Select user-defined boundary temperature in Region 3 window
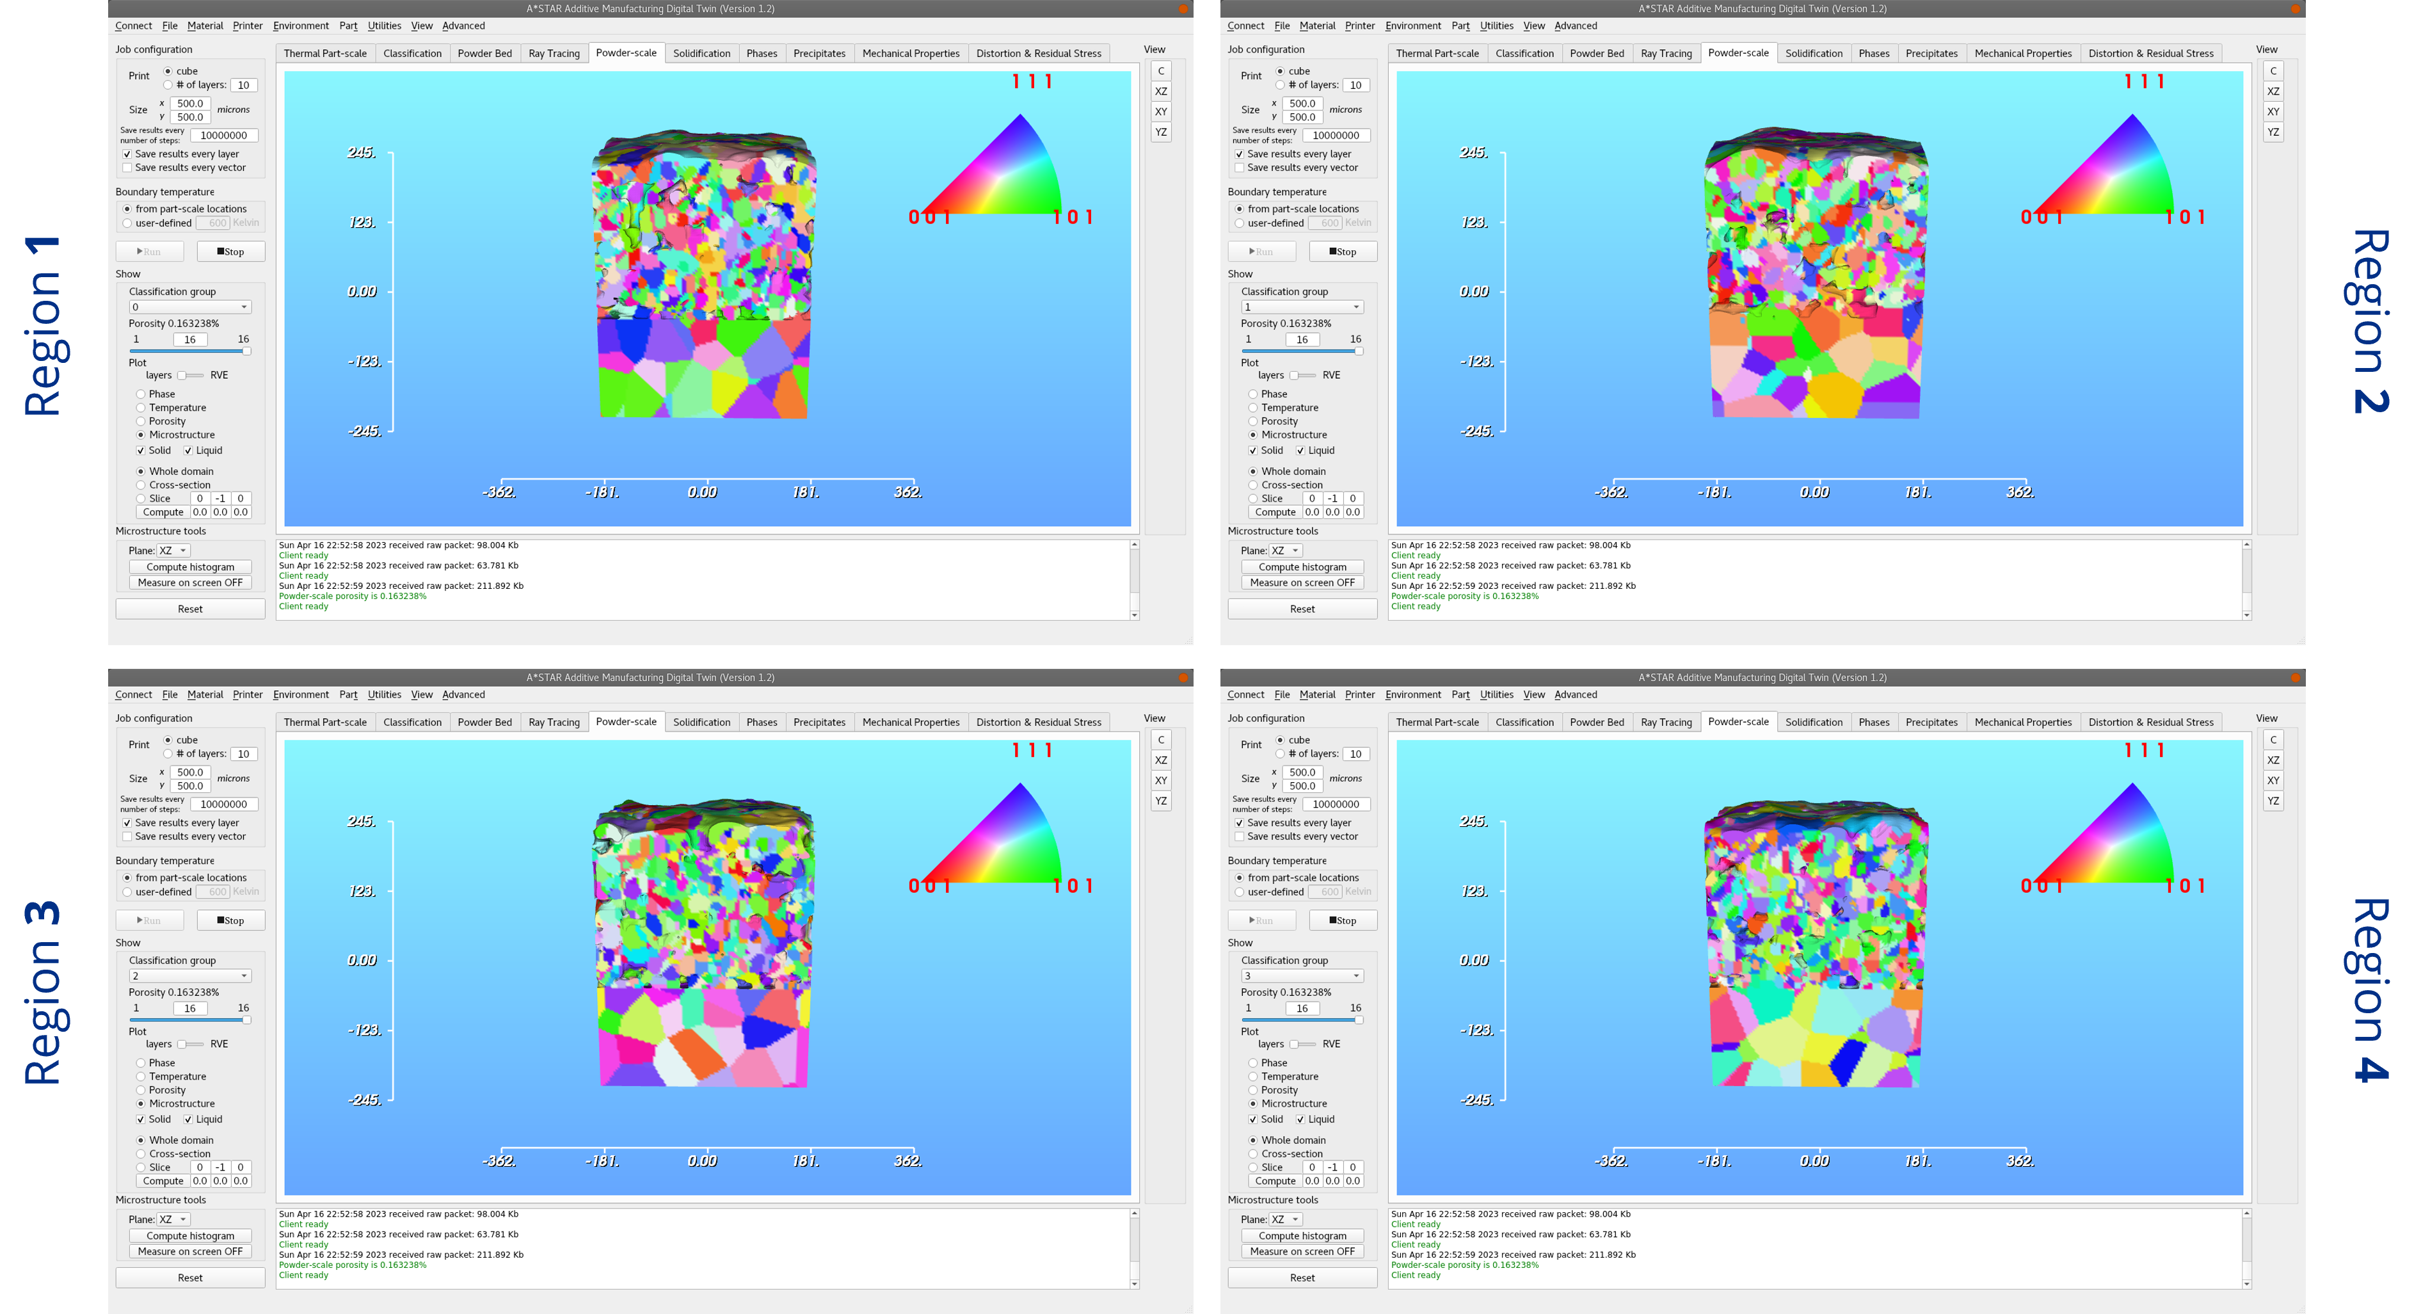The image size is (2414, 1314). (x=127, y=892)
